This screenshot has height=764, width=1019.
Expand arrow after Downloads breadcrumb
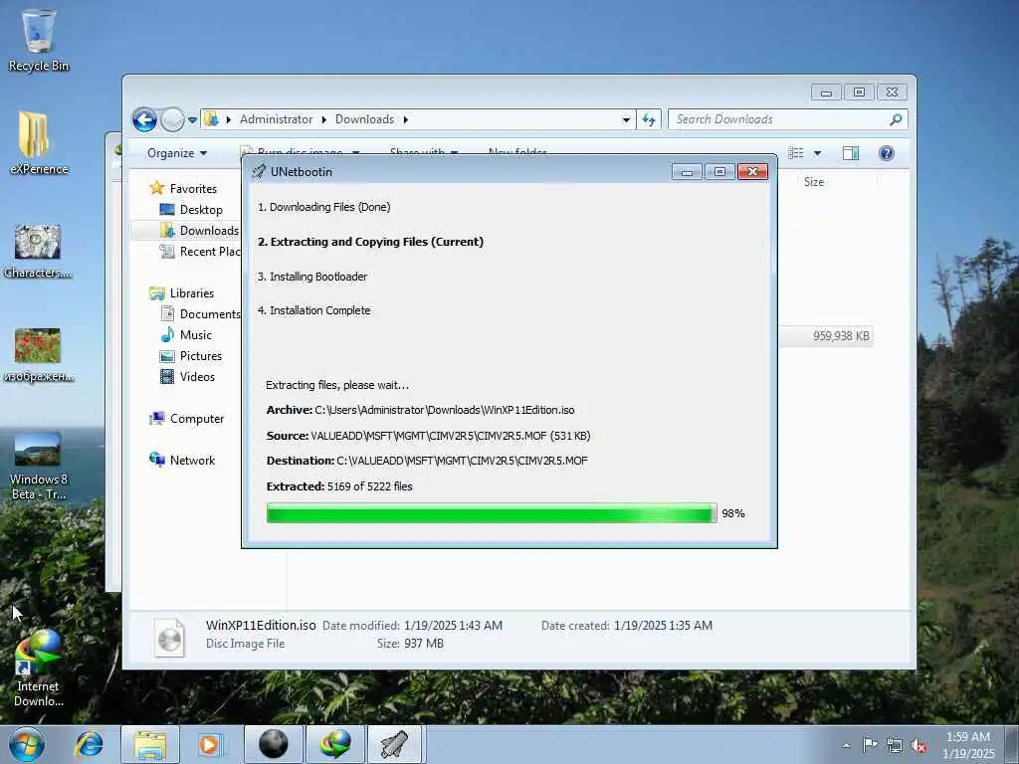tap(406, 119)
